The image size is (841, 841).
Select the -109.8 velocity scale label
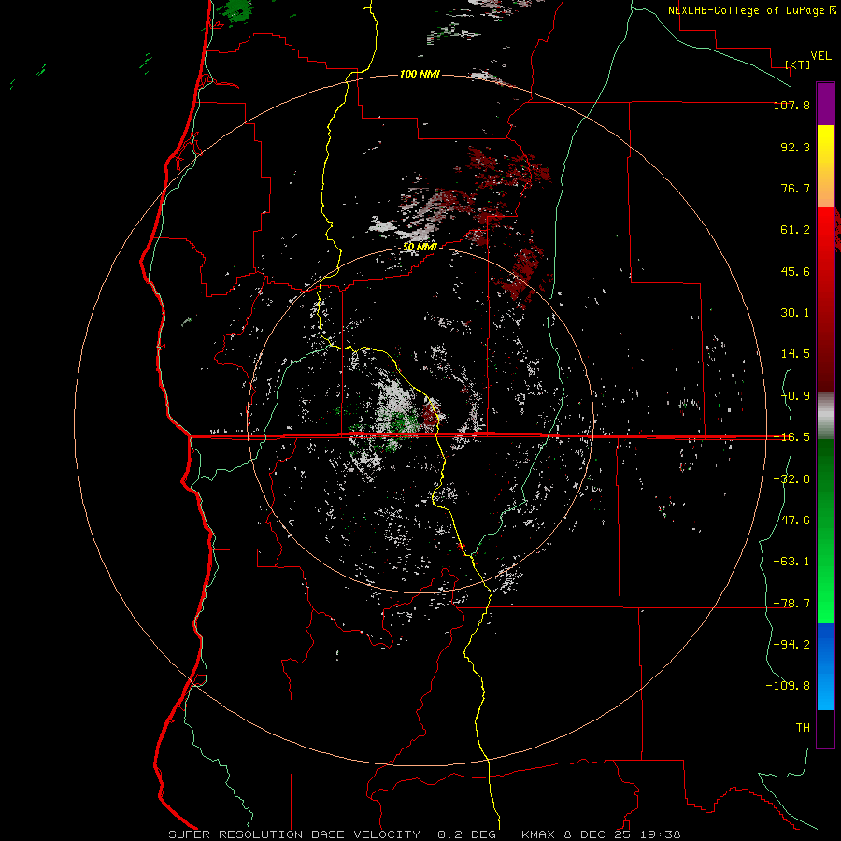[x=788, y=686]
